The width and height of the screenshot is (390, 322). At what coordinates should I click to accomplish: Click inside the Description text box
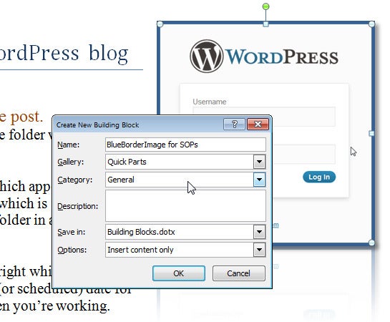[x=185, y=205]
